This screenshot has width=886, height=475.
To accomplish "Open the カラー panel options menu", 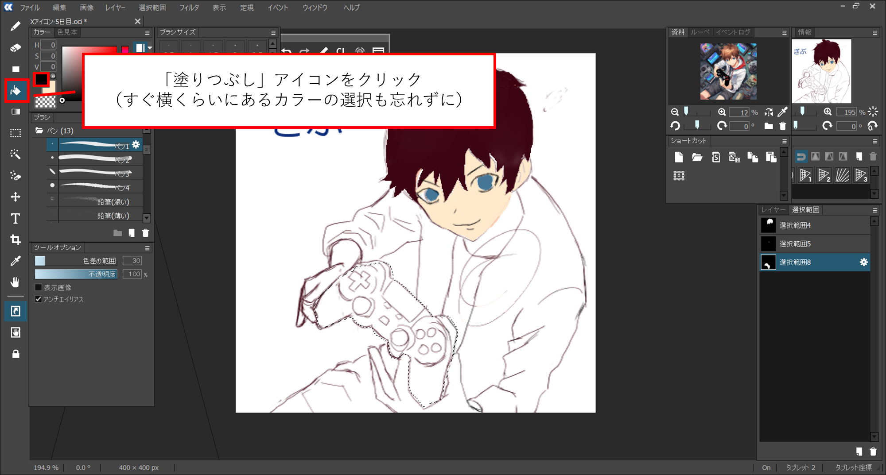I will [148, 33].
